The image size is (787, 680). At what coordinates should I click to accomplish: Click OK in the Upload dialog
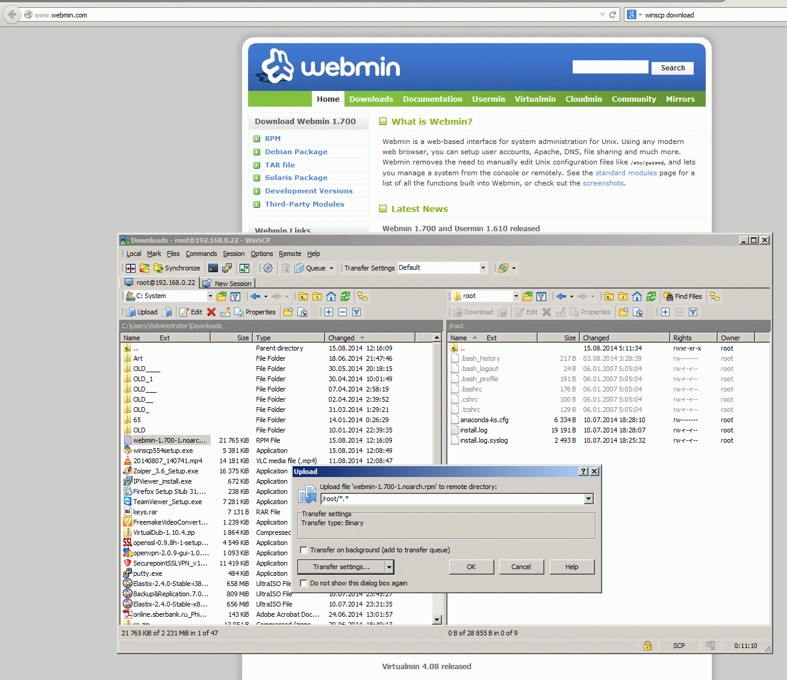[x=471, y=567]
